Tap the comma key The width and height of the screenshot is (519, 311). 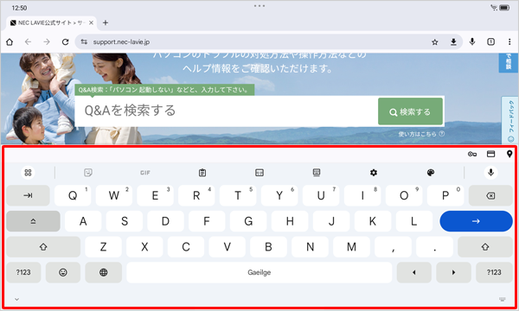[393, 247]
